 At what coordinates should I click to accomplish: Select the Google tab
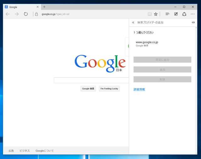pyautogui.click(x=22, y=7)
